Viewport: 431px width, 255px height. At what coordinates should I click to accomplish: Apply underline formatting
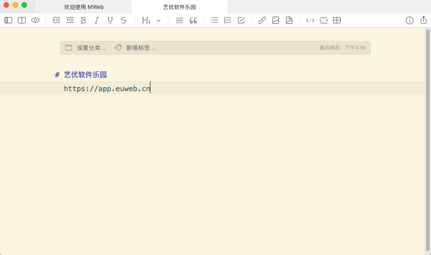pos(110,20)
